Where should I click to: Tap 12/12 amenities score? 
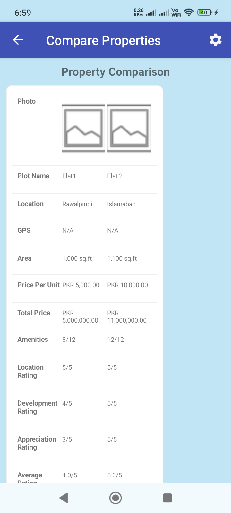point(116,340)
